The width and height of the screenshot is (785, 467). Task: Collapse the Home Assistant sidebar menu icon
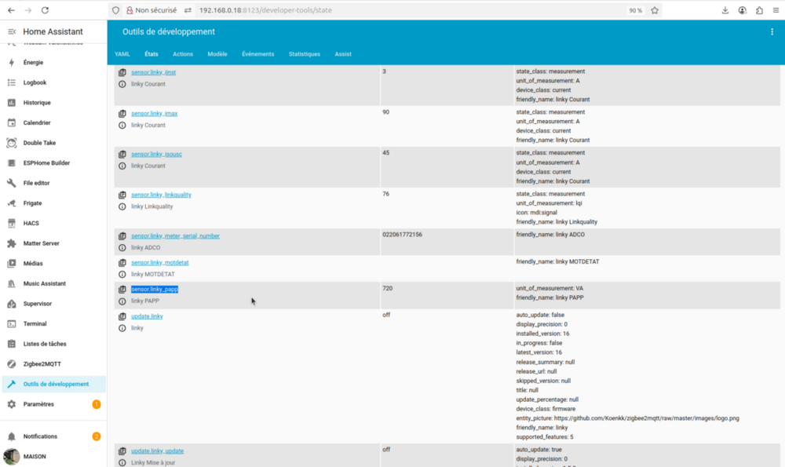pyautogui.click(x=12, y=31)
